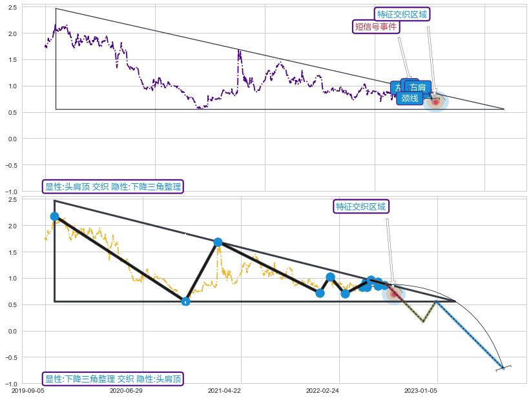Select the 2022-02-24 date axis label
The width and height of the screenshot is (531, 398).
[322, 391]
